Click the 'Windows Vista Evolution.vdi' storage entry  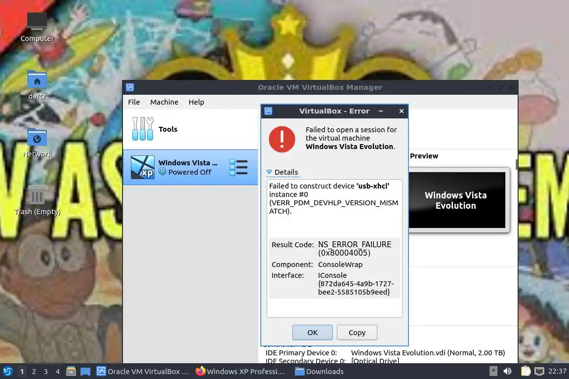428,352
